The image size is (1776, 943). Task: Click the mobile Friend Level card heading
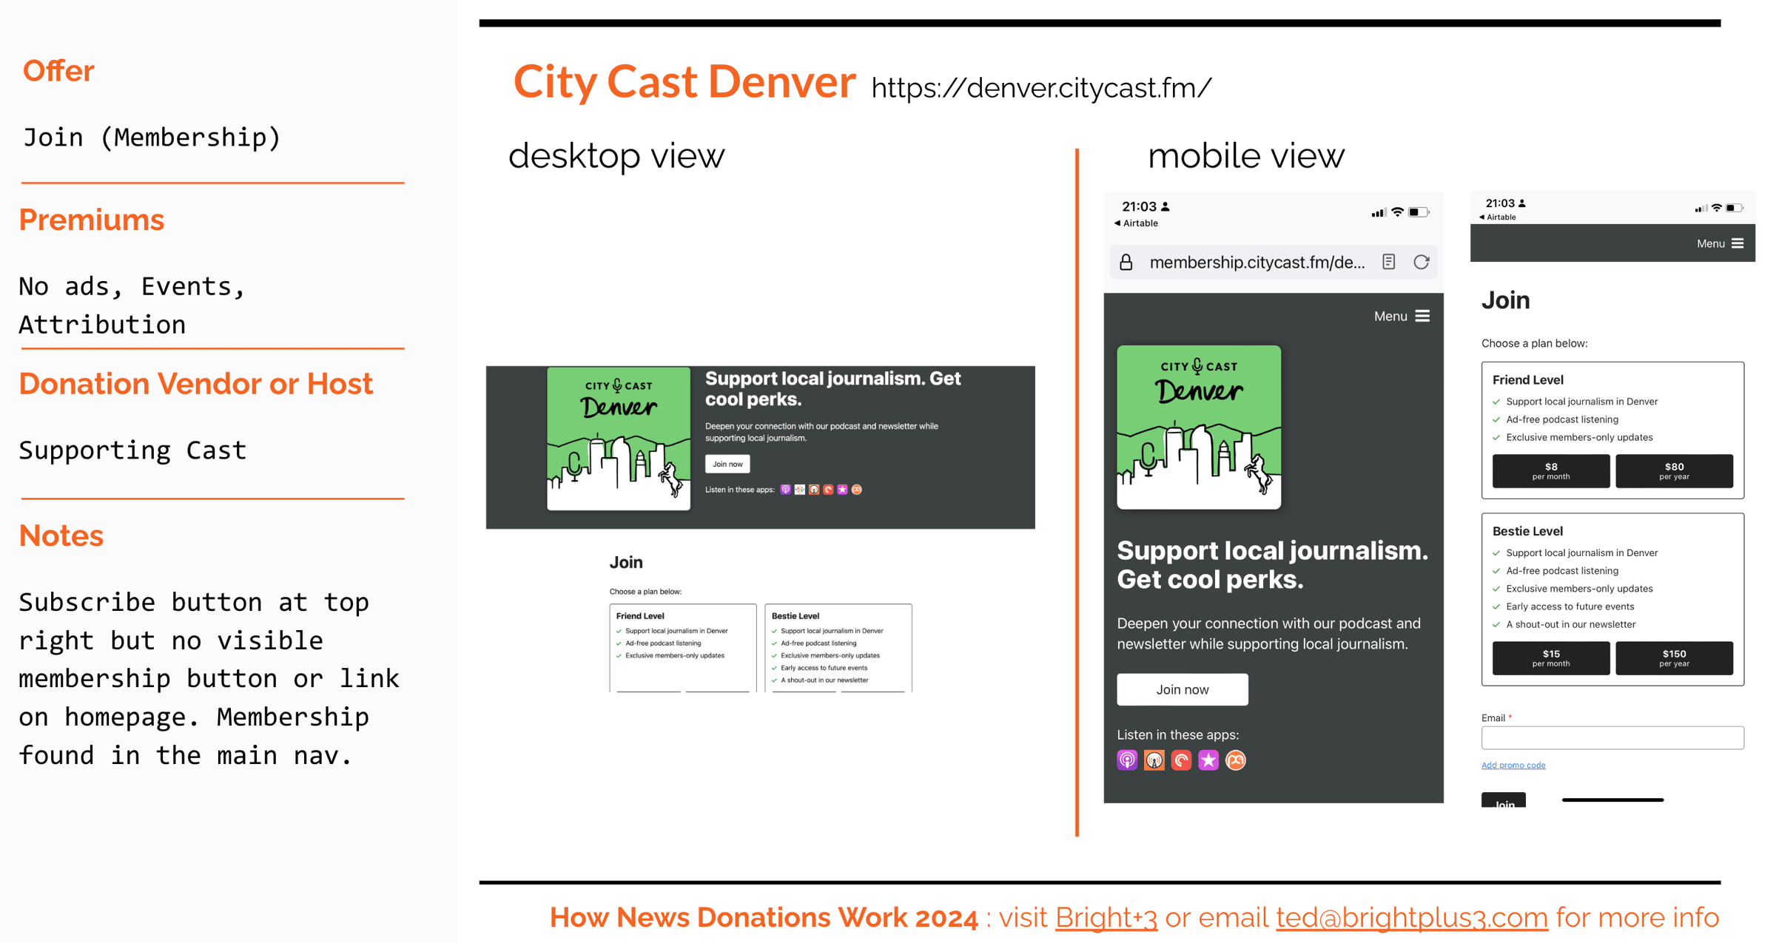pos(1527,380)
